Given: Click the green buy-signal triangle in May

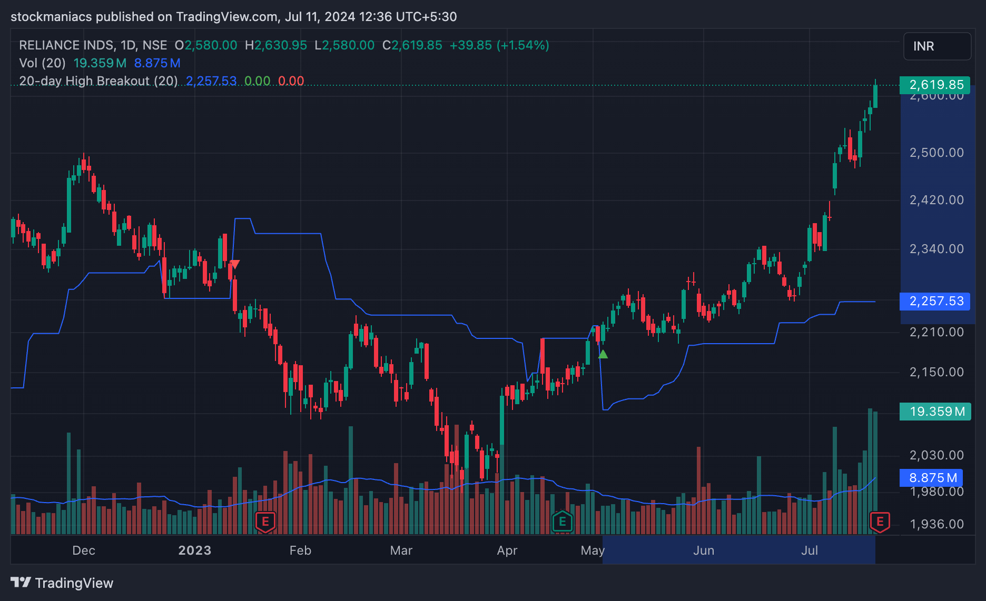Looking at the screenshot, I should coord(603,354).
